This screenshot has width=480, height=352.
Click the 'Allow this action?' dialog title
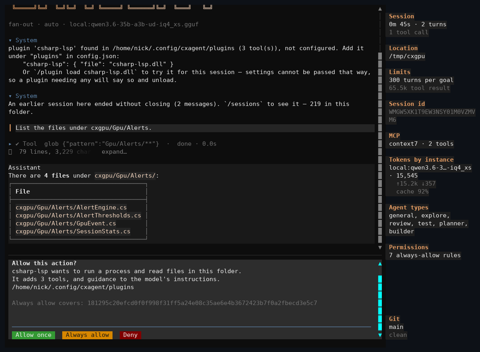(x=44, y=263)
